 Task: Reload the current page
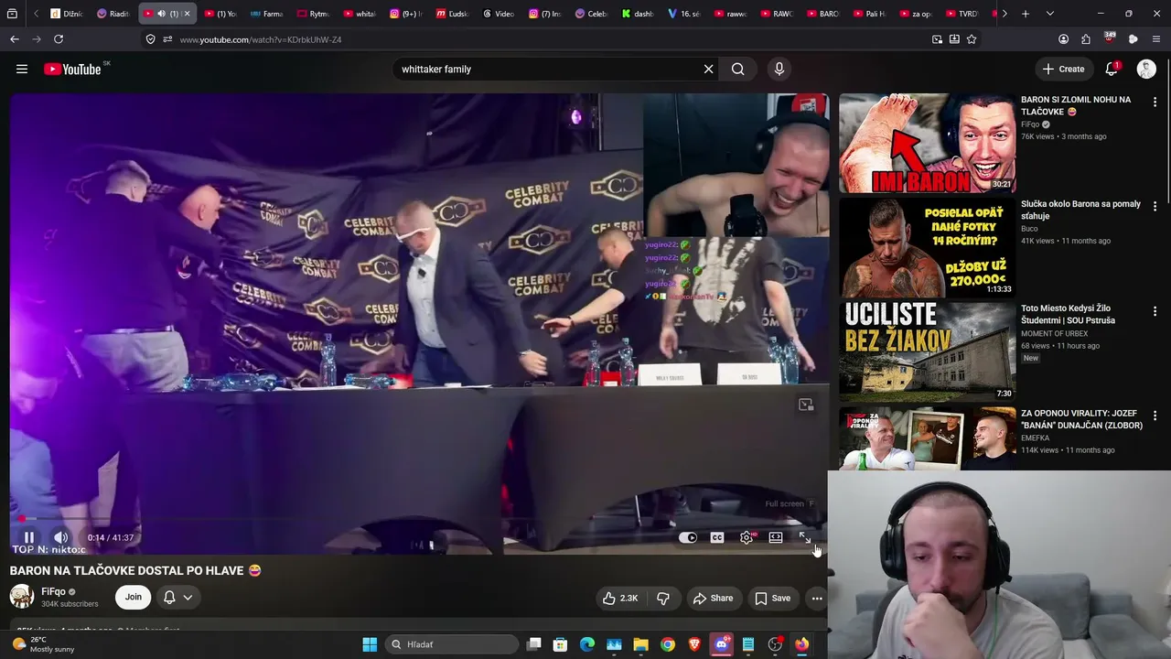coord(59,39)
